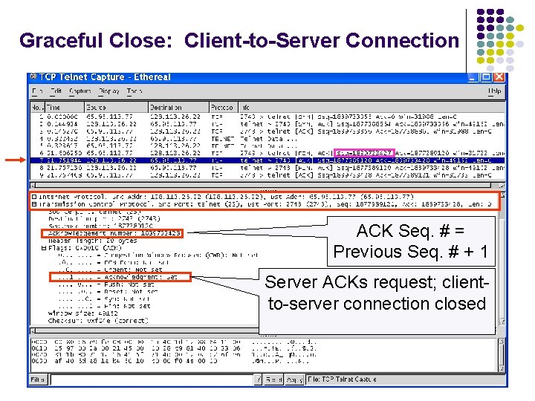Open the Tools menu
535x401 pixels.
(134, 91)
